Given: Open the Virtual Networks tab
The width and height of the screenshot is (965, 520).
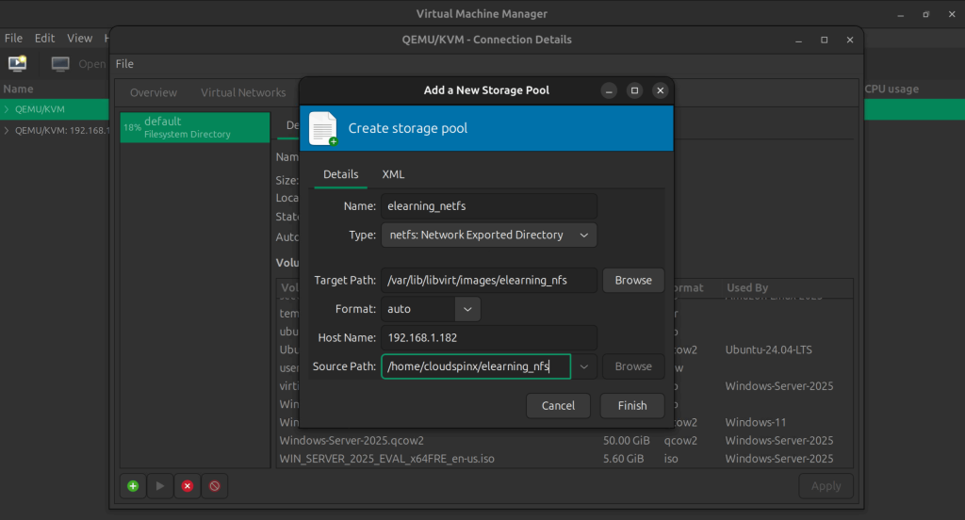Looking at the screenshot, I should click(243, 93).
